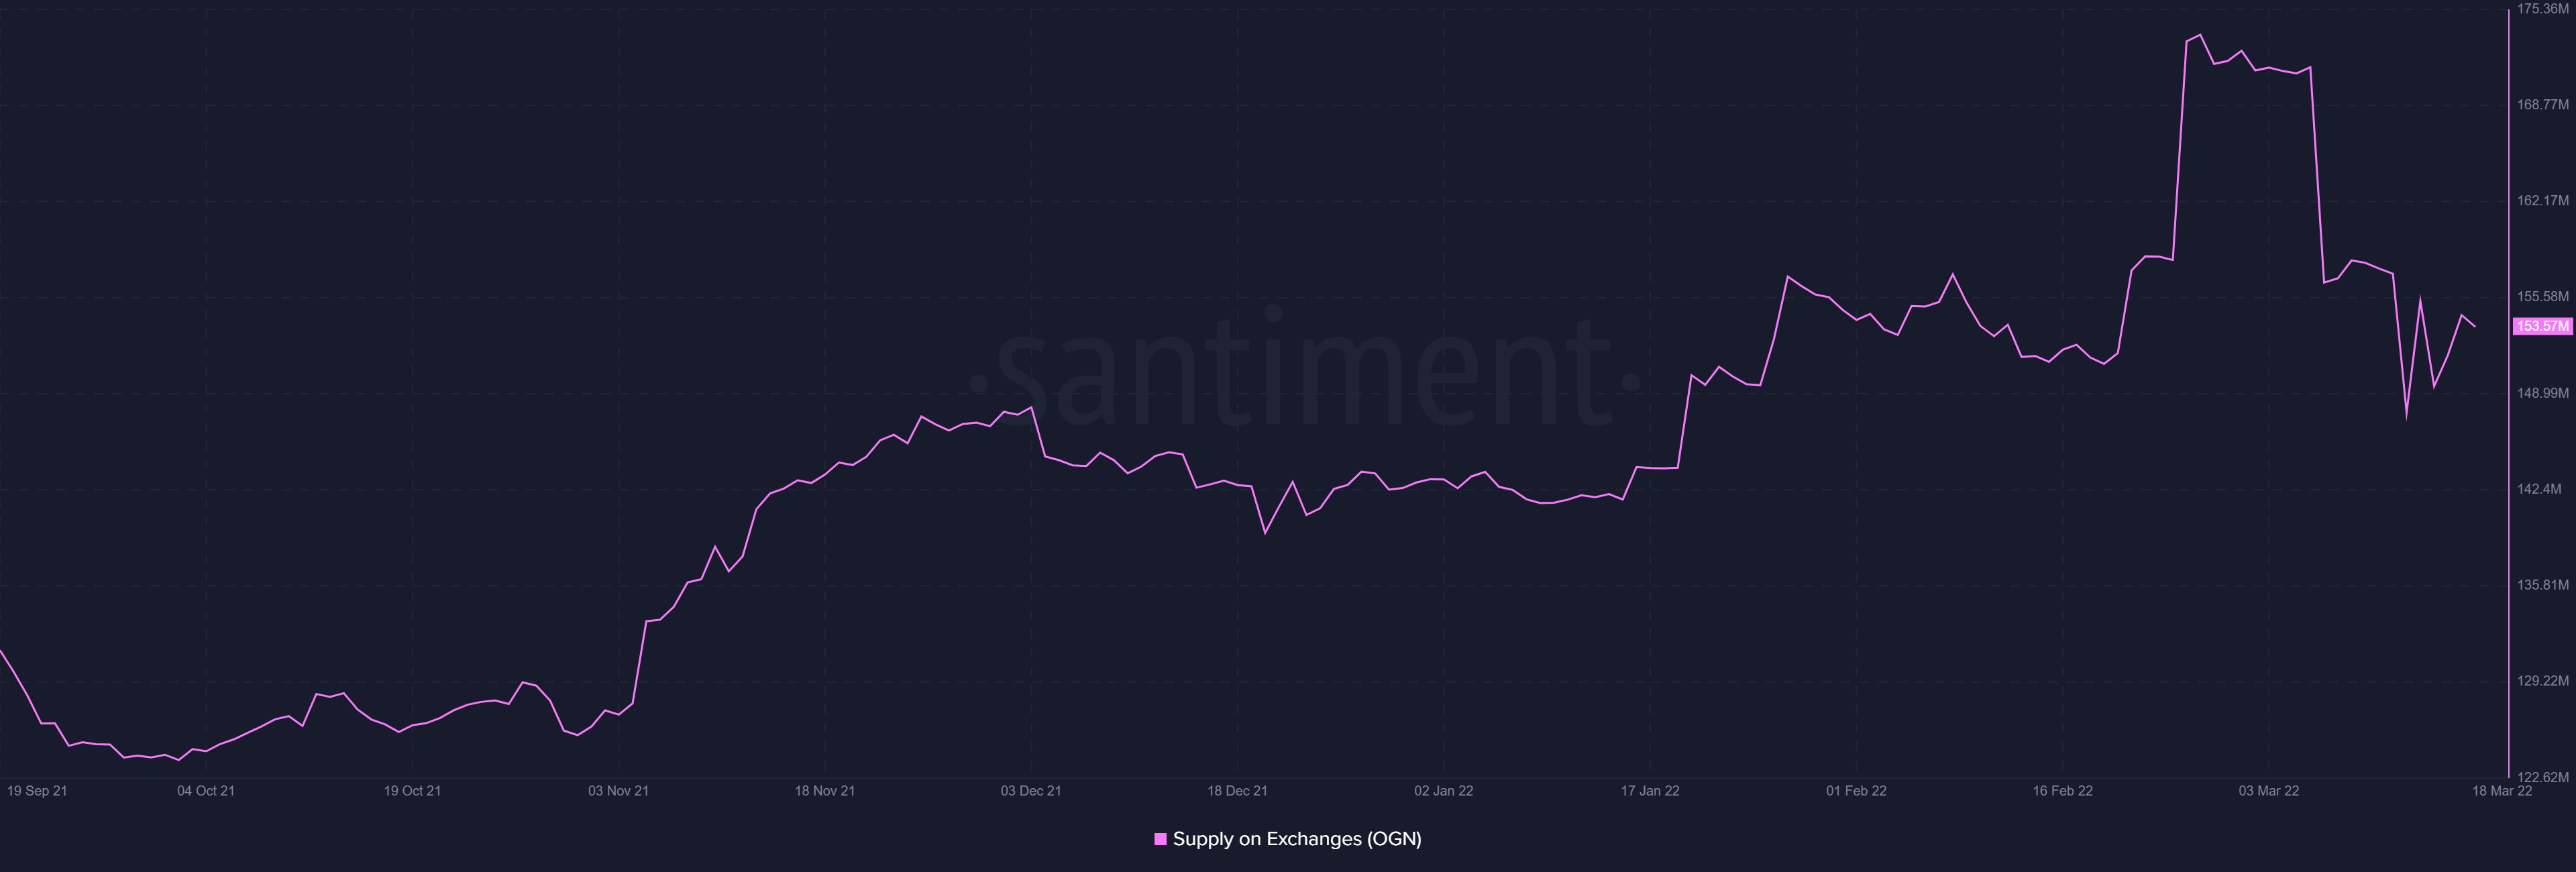This screenshot has height=872, width=2576.
Task: Click the 168.77M y-axis value
Action: tap(2542, 105)
